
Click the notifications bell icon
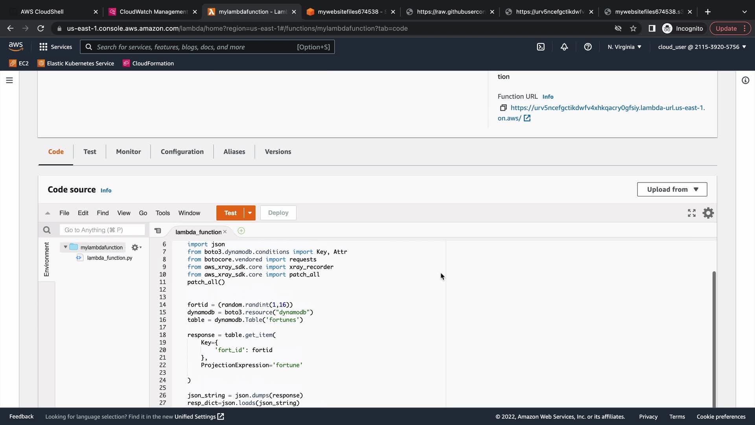[564, 47]
